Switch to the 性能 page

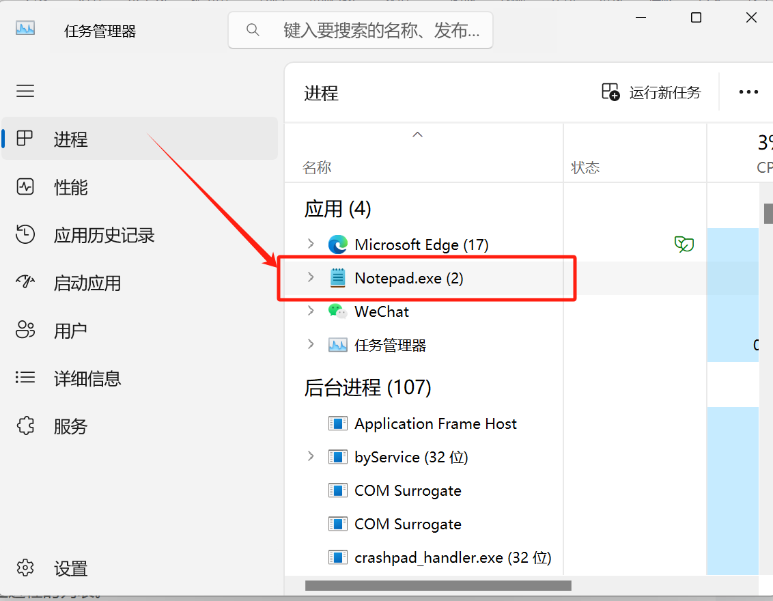point(139,187)
